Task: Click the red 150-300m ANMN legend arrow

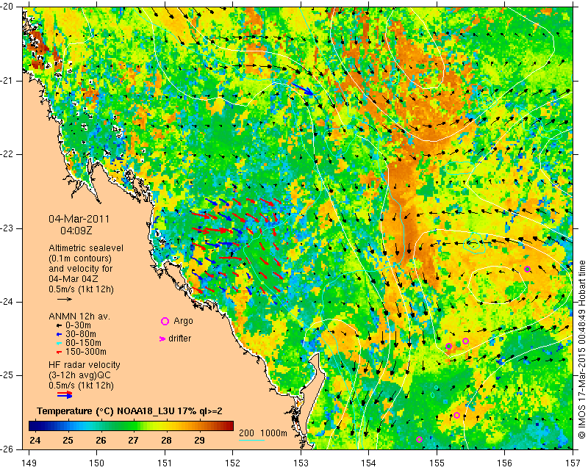Action: pos(59,352)
